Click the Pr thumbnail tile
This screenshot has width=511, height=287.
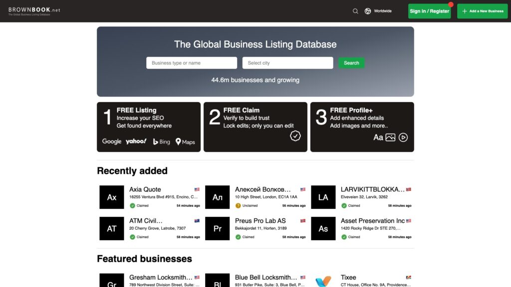pos(218,228)
